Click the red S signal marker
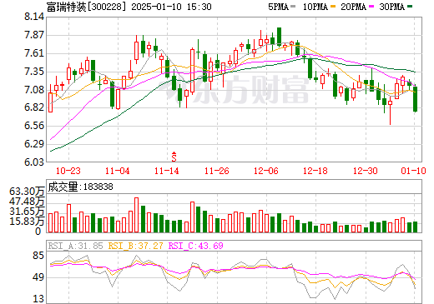434x304 pixels. pyautogui.click(x=174, y=157)
